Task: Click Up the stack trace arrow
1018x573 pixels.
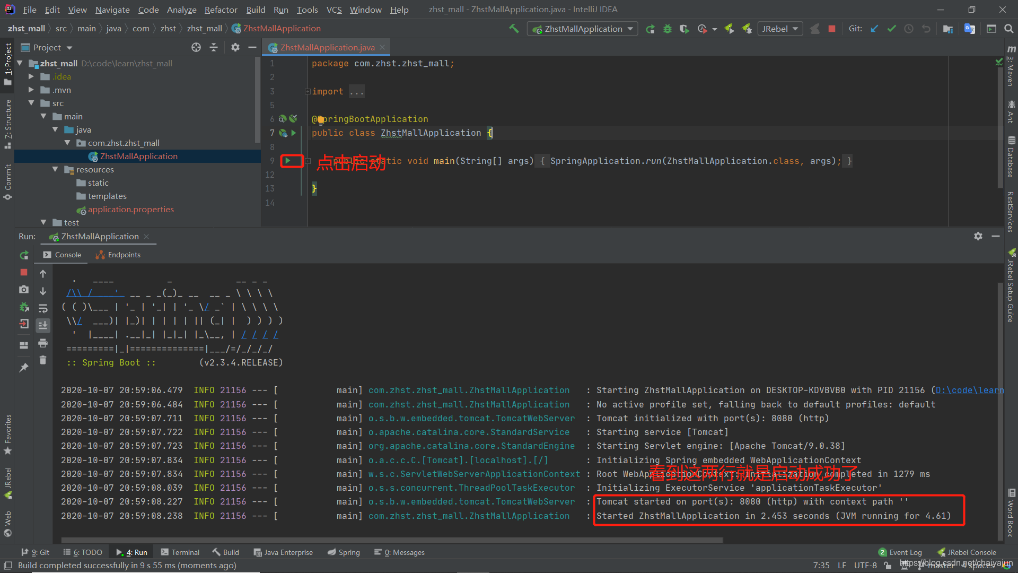Action: [x=43, y=274]
